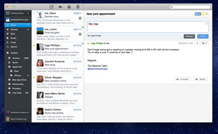Screen dimensions: 218x134
Task: Open the @sparrowmailapp link
Action: click(97, 69)
